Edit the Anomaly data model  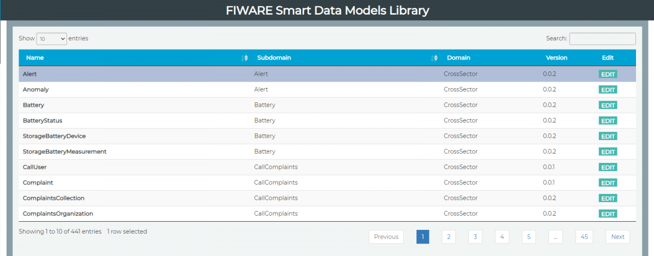pos(608,90)
